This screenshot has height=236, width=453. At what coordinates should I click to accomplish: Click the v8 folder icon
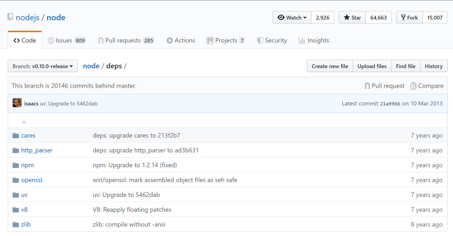click(16, 209)
